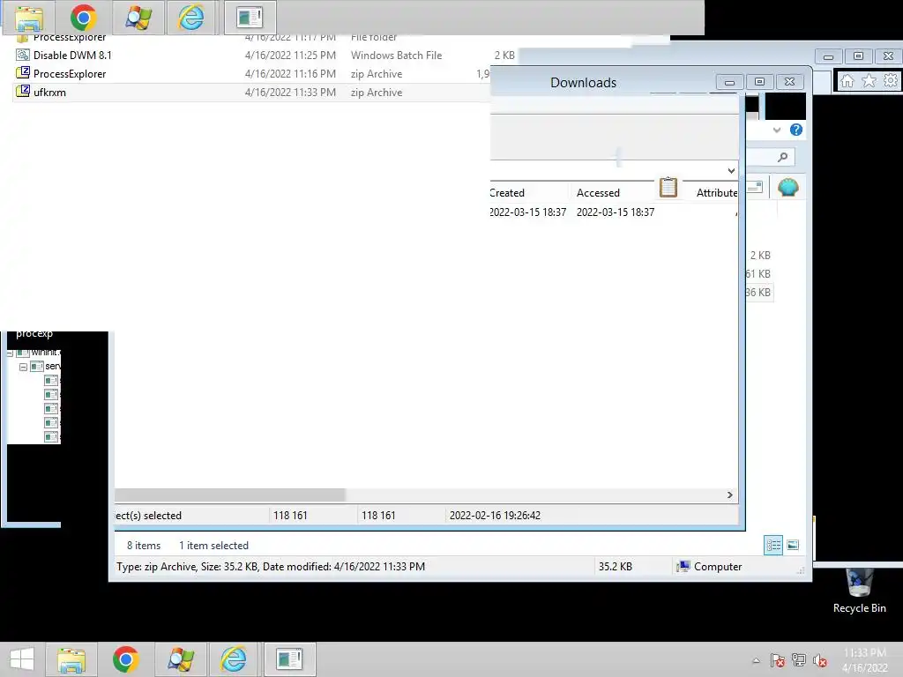Collapse the serv tree node
The width and height of the screenshot is (903, 677).
click(23, 367)
